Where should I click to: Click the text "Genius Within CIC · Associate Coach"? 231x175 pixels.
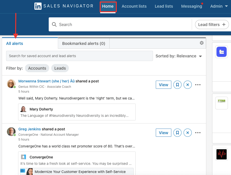tap(45, 87)
